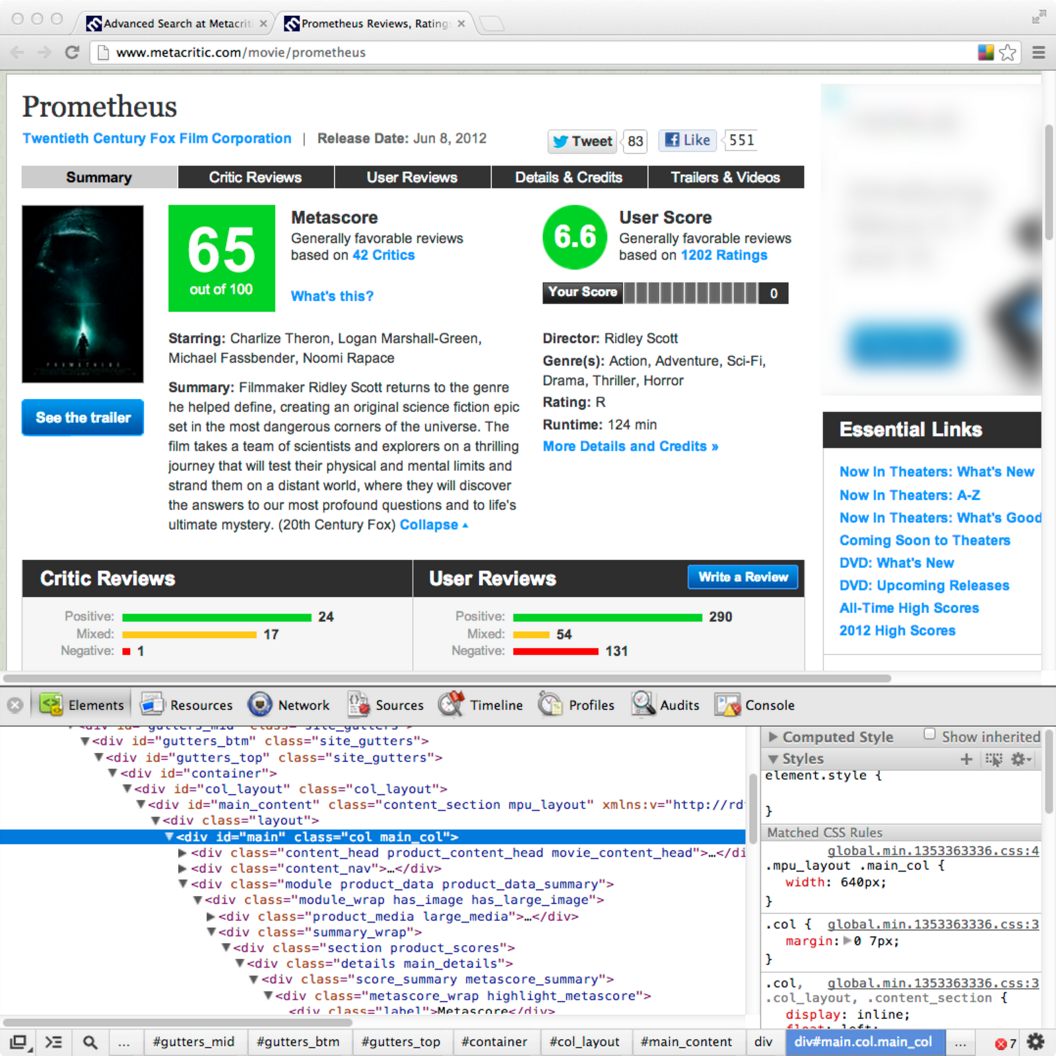Viewport: 1056px width, 1056px height.
Task: Set a rating on the Your Score bar
Action: (690, 293)
